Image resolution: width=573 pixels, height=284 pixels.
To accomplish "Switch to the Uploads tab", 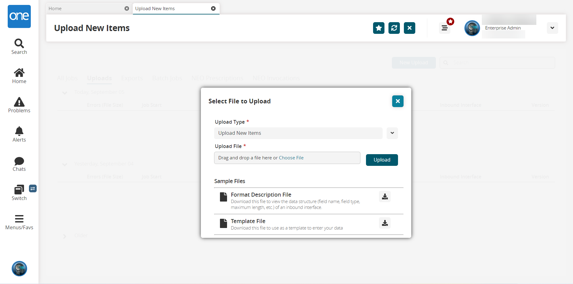I will 100,78.
